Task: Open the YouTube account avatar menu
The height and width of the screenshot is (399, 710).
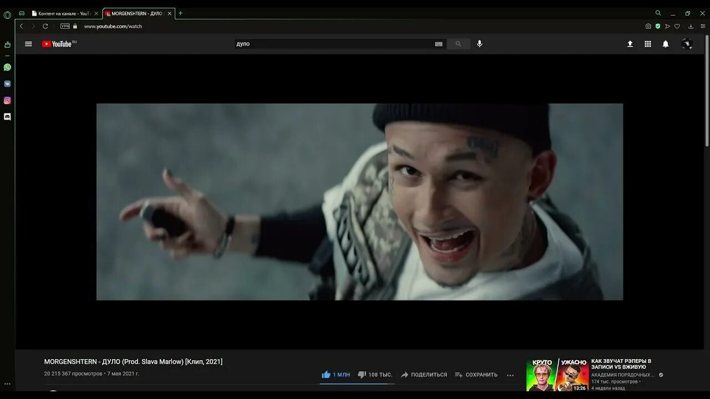Action: 687,44
